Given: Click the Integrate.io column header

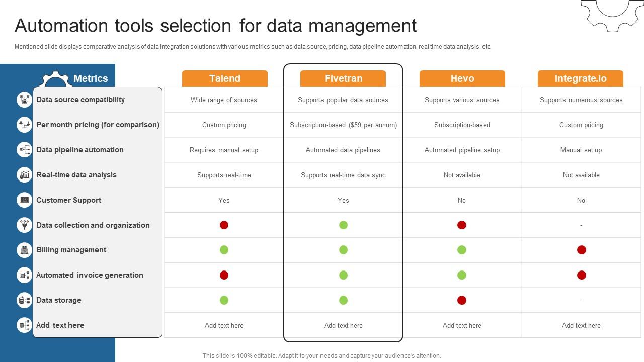Looking at the screenshot, I should pos(581,79).
